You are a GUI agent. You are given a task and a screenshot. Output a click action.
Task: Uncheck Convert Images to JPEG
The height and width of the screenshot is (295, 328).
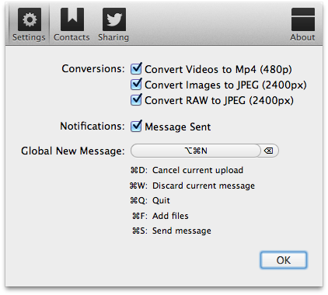[x=136, y=85]
